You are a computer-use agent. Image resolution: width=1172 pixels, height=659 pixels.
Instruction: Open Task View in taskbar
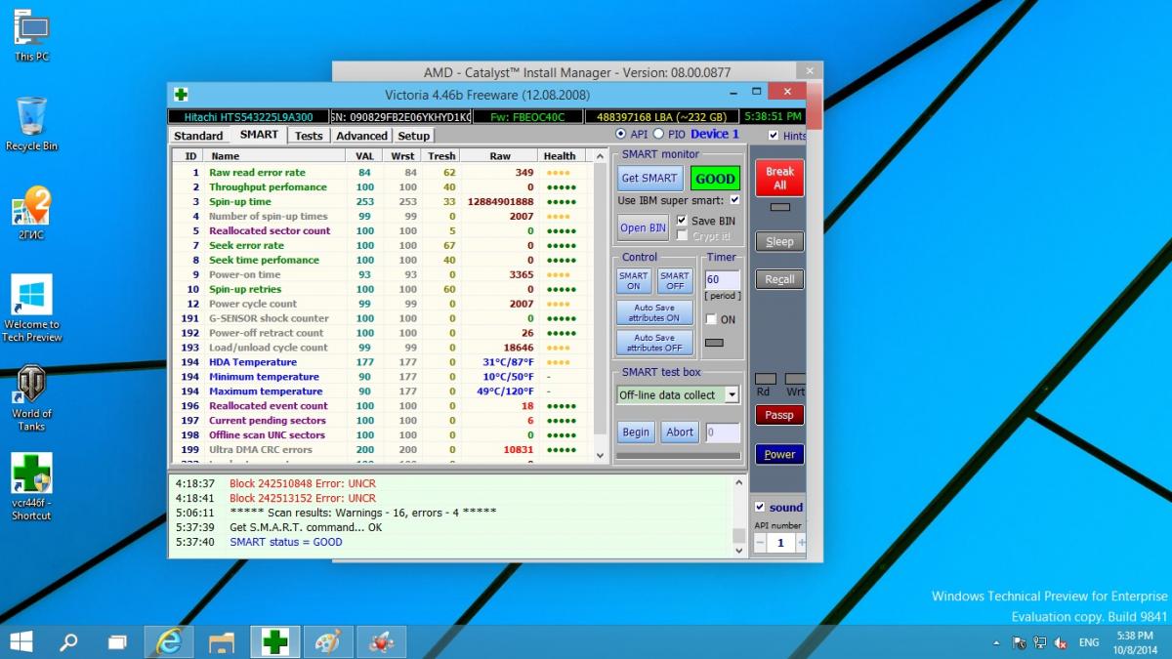[117, 641]
